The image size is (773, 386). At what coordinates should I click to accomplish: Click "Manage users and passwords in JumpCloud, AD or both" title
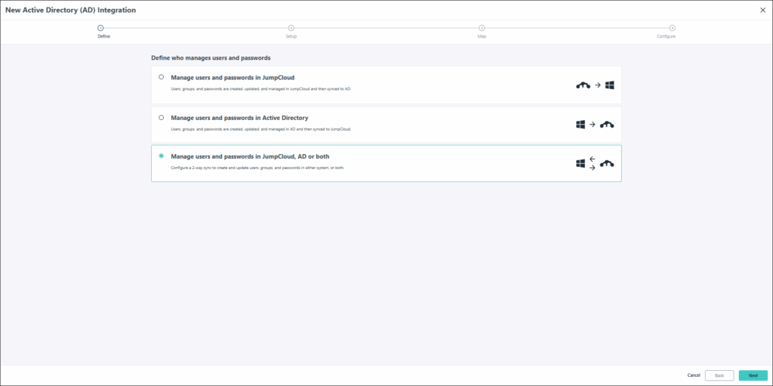pyautogui.click(x=250, y=156)
